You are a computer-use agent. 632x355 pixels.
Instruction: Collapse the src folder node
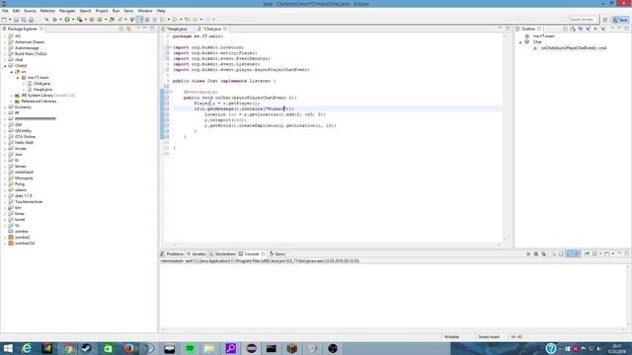tap(11, 72)
